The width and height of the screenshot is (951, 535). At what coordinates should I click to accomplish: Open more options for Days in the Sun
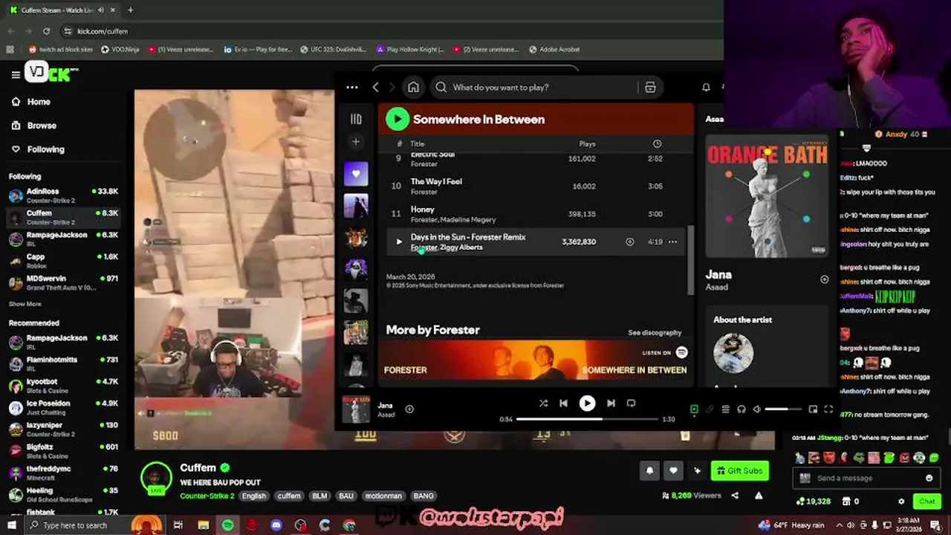point(672,241)
